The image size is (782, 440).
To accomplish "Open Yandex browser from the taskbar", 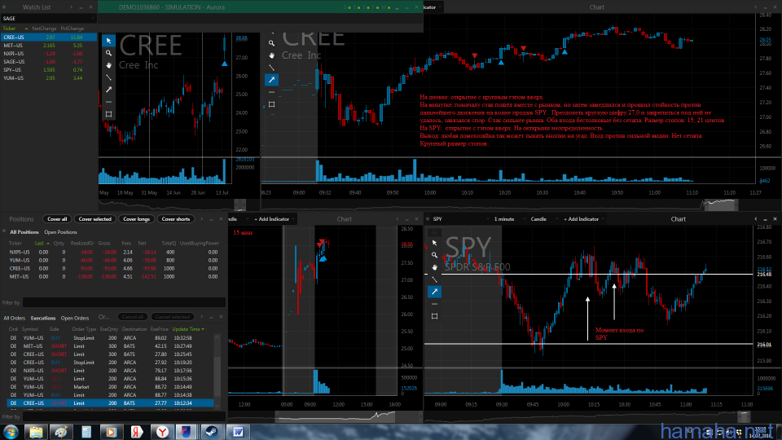I will (x=161, y=432).
